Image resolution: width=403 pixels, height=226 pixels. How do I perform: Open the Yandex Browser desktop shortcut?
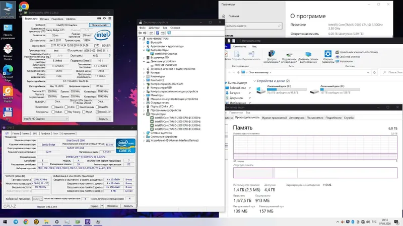8,52
